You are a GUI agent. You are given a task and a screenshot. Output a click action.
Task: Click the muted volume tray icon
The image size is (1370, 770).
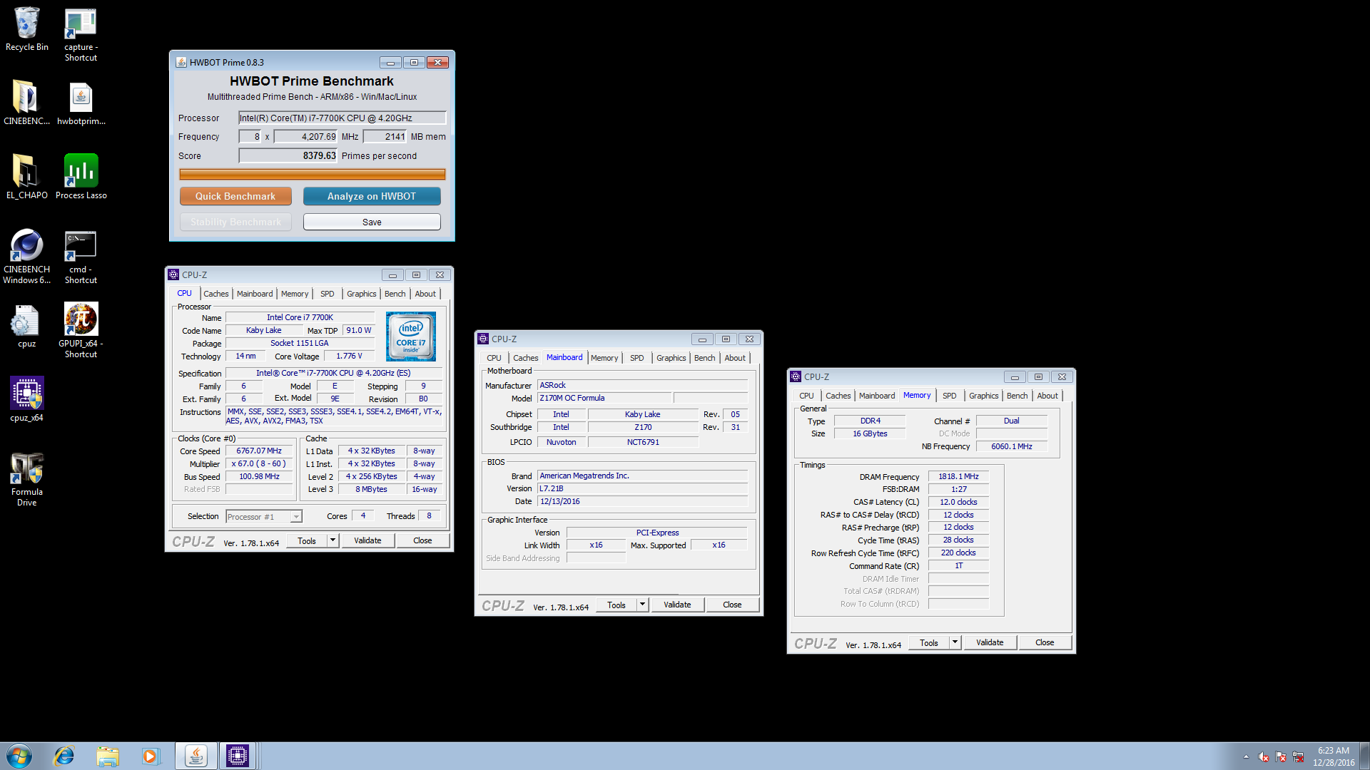point(1264,756)
